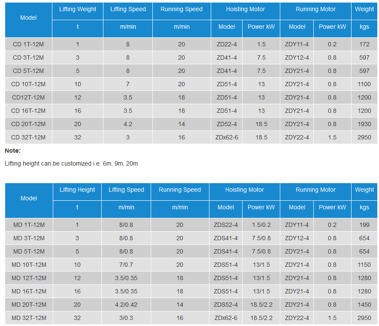Click the MD 16T-12M model cell

coord(29,291)
